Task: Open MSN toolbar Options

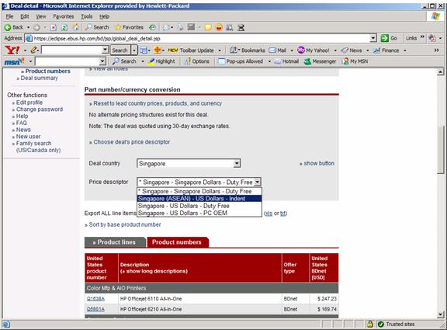Action: click(x=196, y=61)
